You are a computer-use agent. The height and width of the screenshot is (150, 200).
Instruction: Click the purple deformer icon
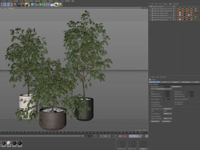coord(48,5)
